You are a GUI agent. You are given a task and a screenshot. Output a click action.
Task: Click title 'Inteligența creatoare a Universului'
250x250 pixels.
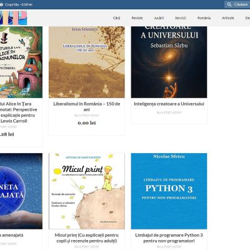pos(169,104)
